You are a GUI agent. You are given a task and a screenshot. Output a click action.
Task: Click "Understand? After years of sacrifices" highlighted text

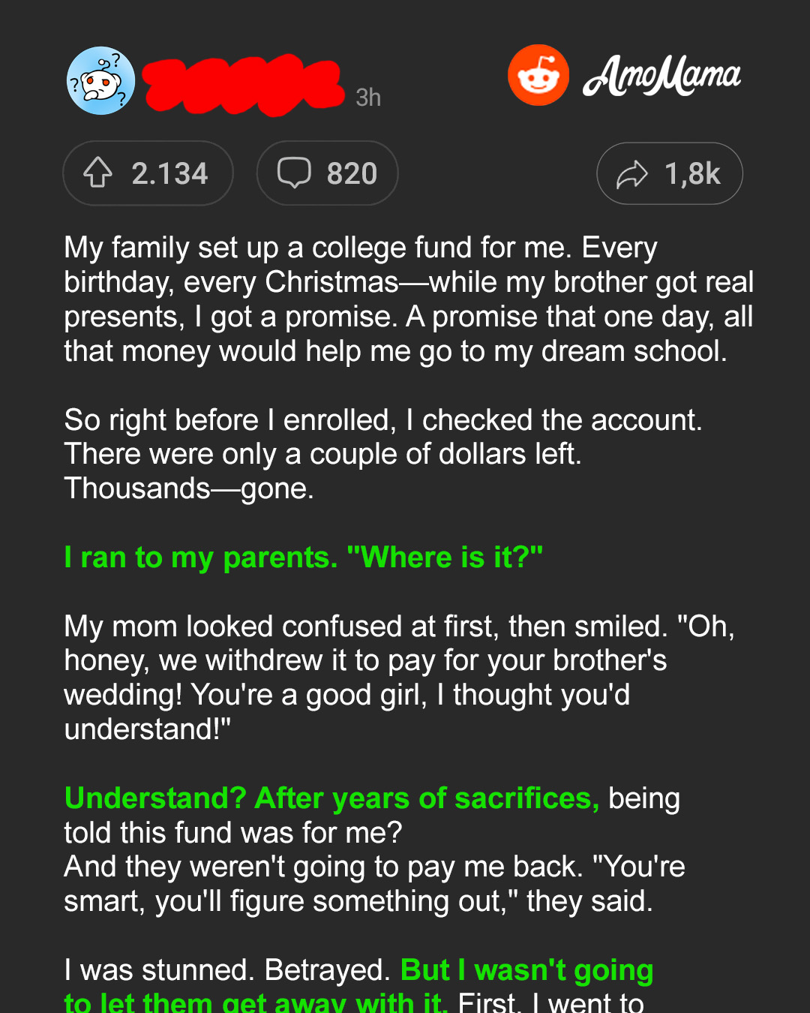(331, 798)
